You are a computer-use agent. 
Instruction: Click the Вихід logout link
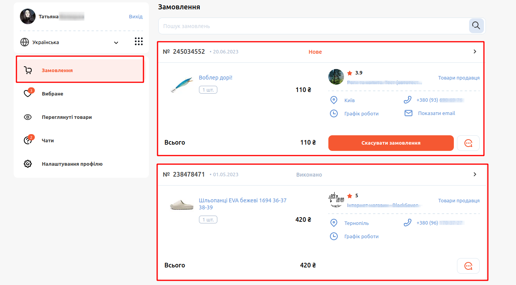136,17
